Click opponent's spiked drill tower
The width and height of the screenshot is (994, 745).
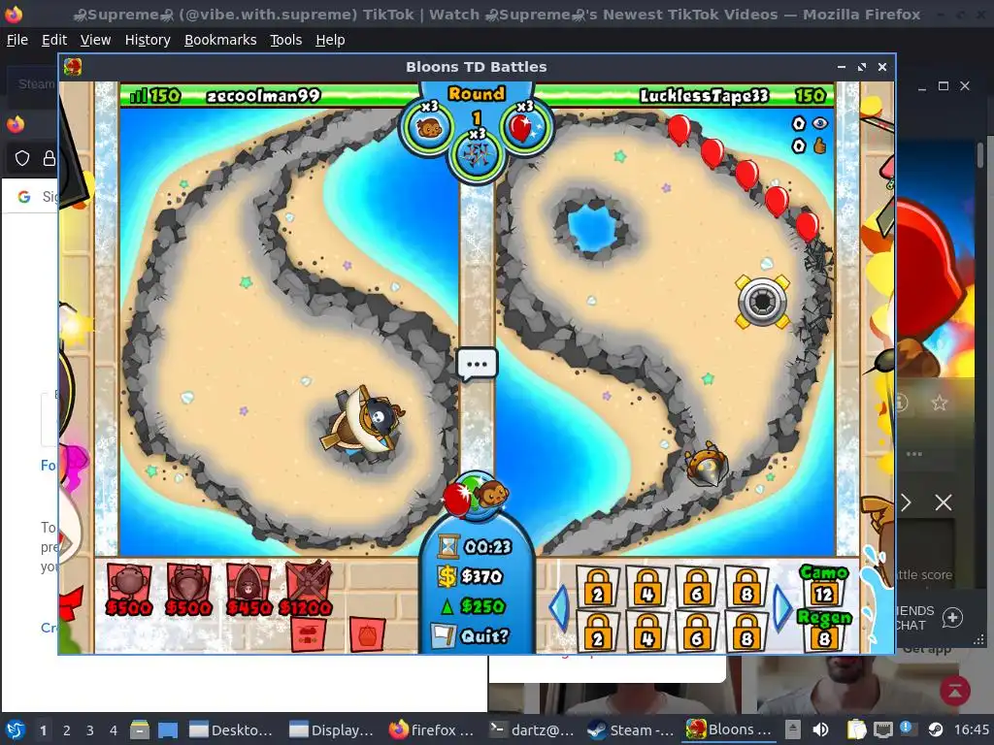(x=707, y=465)
